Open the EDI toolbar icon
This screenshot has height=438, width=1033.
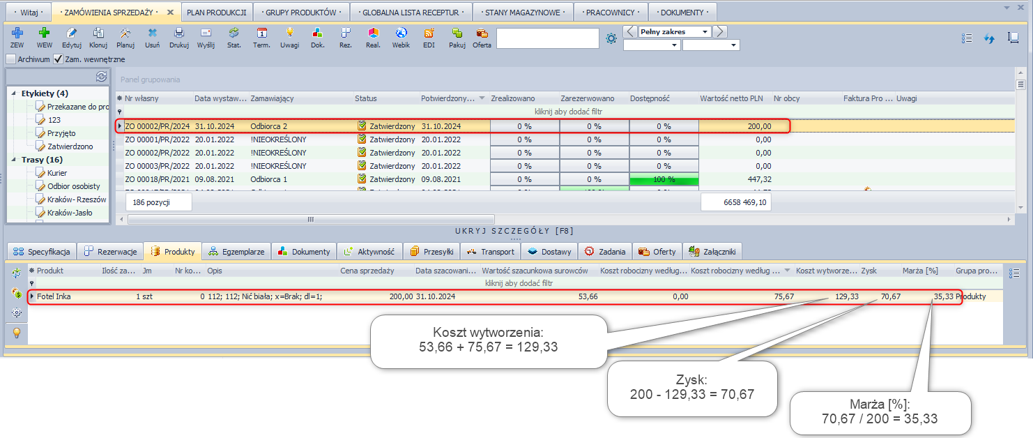tap(429, 33)
